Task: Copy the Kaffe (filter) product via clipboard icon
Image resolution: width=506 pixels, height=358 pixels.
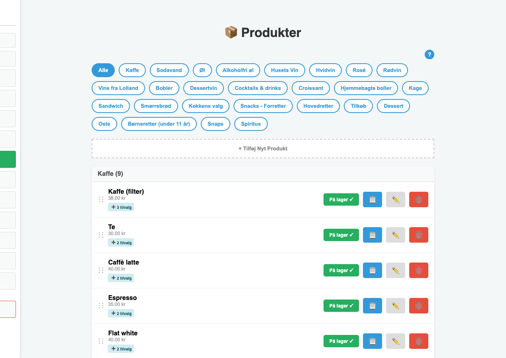Action: tap(373, 200)
